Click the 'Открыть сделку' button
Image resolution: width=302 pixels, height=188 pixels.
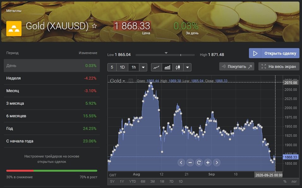click(x=274, y=53)
